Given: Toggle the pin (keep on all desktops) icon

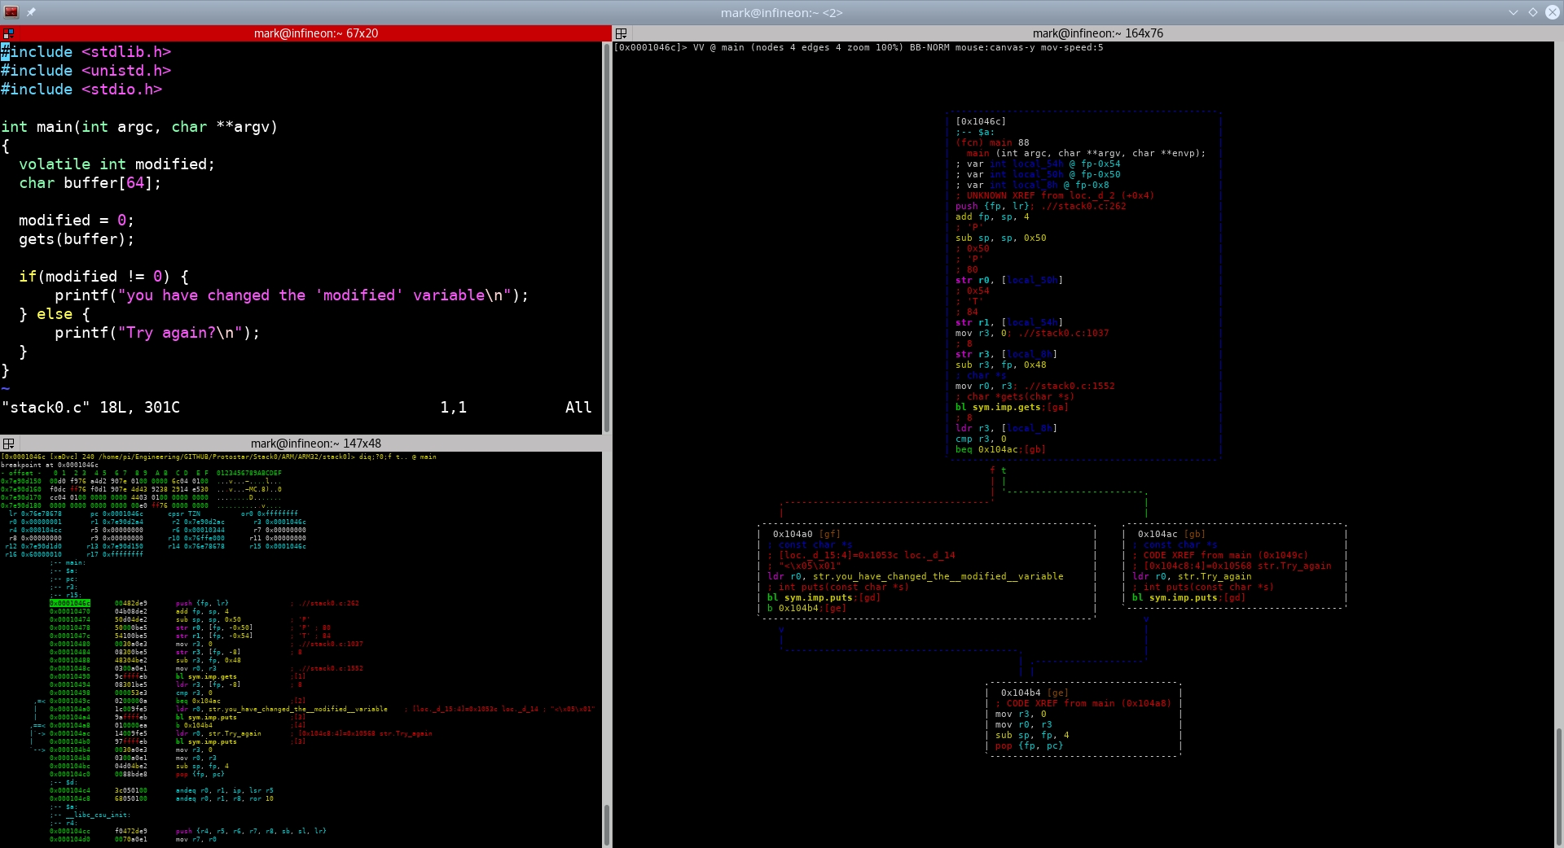Looking at the screenshot, I should [x=31, y=12].
